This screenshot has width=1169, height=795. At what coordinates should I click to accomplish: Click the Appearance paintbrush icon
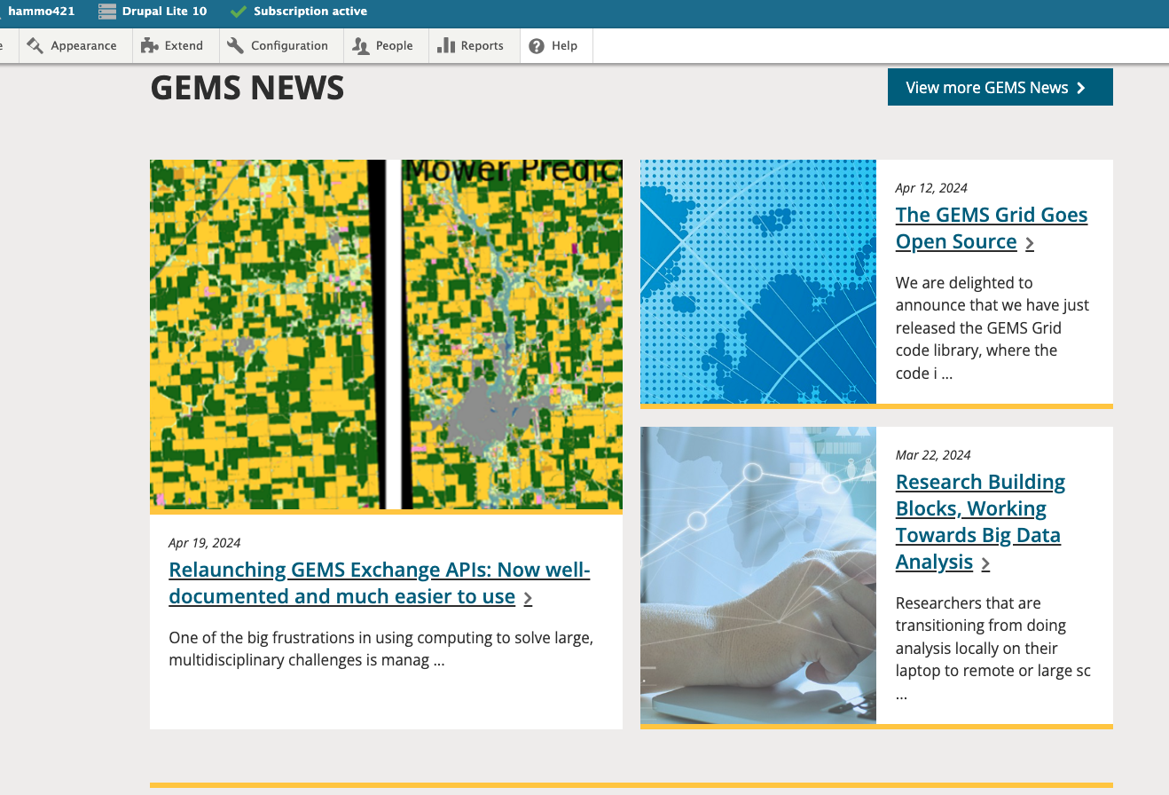pyautogui.click(x=35, y=46)
